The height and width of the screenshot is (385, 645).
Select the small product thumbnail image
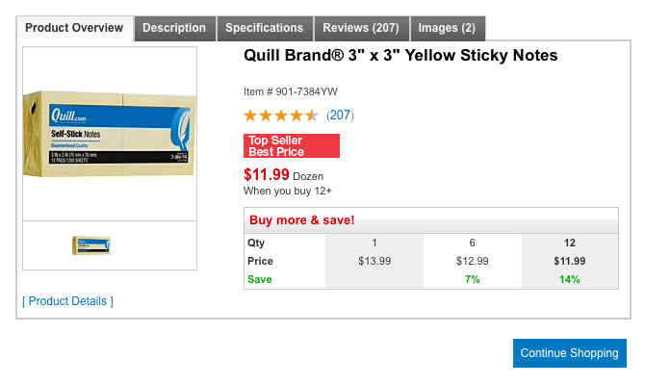(91, 245)
